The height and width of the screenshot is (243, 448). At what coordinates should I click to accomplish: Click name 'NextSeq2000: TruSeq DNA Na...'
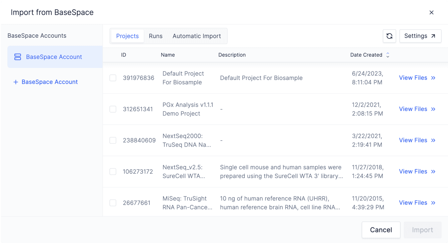[x=187, y=140]
